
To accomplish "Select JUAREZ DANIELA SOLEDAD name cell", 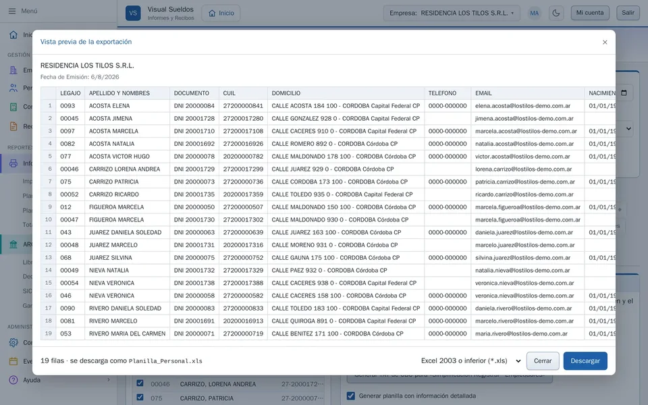I will click(x=128, y=232).
